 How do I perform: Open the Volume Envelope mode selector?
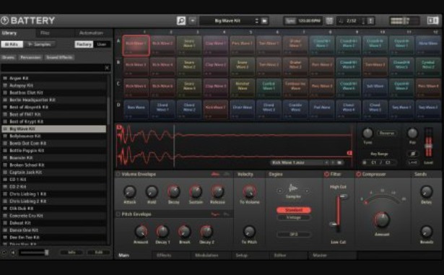(215, 174)
